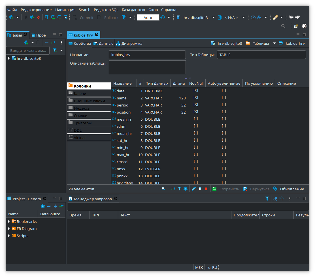Image resolution: width=315 pixels, height=277 pixels.
Task: Open the active connection hrv-db.sqlite3 dropdown arrow
Action: click(214, 18)
